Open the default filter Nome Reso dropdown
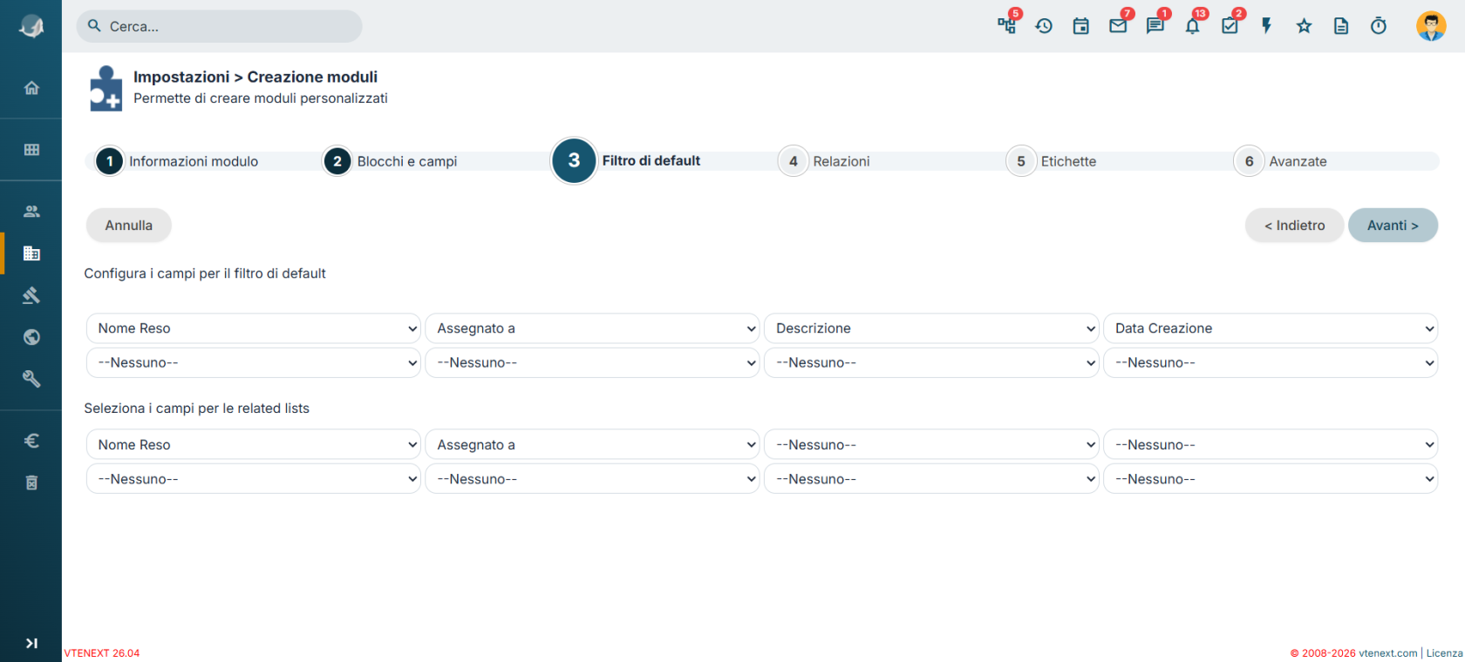 tap(254, 328)
